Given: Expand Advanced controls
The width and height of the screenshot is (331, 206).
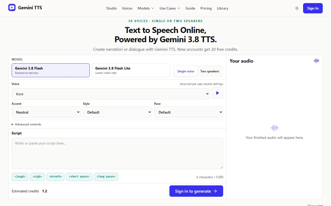Looking at the screenshot, I should point(26,124).
